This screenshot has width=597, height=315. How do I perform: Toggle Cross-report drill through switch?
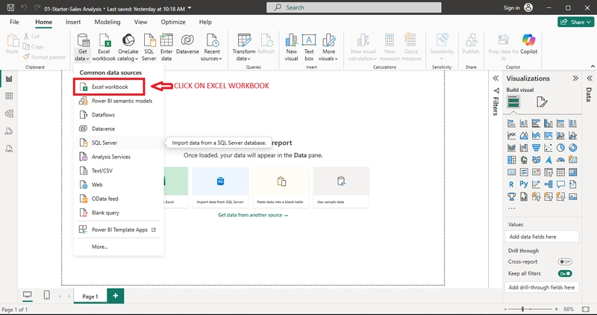(x=565, y=262)
